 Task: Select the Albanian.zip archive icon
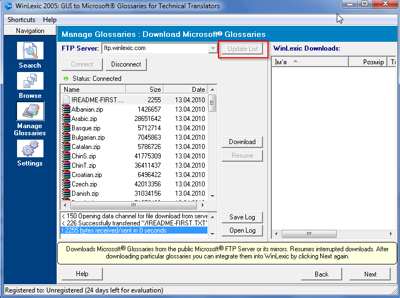(66, 109)
